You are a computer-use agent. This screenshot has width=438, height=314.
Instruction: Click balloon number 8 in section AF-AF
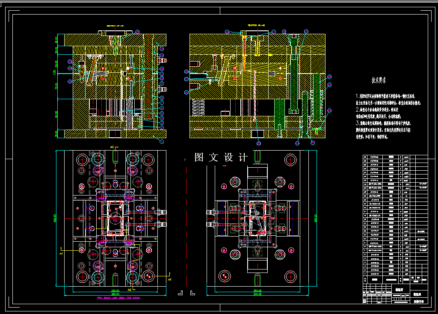(x=162, y=98)
